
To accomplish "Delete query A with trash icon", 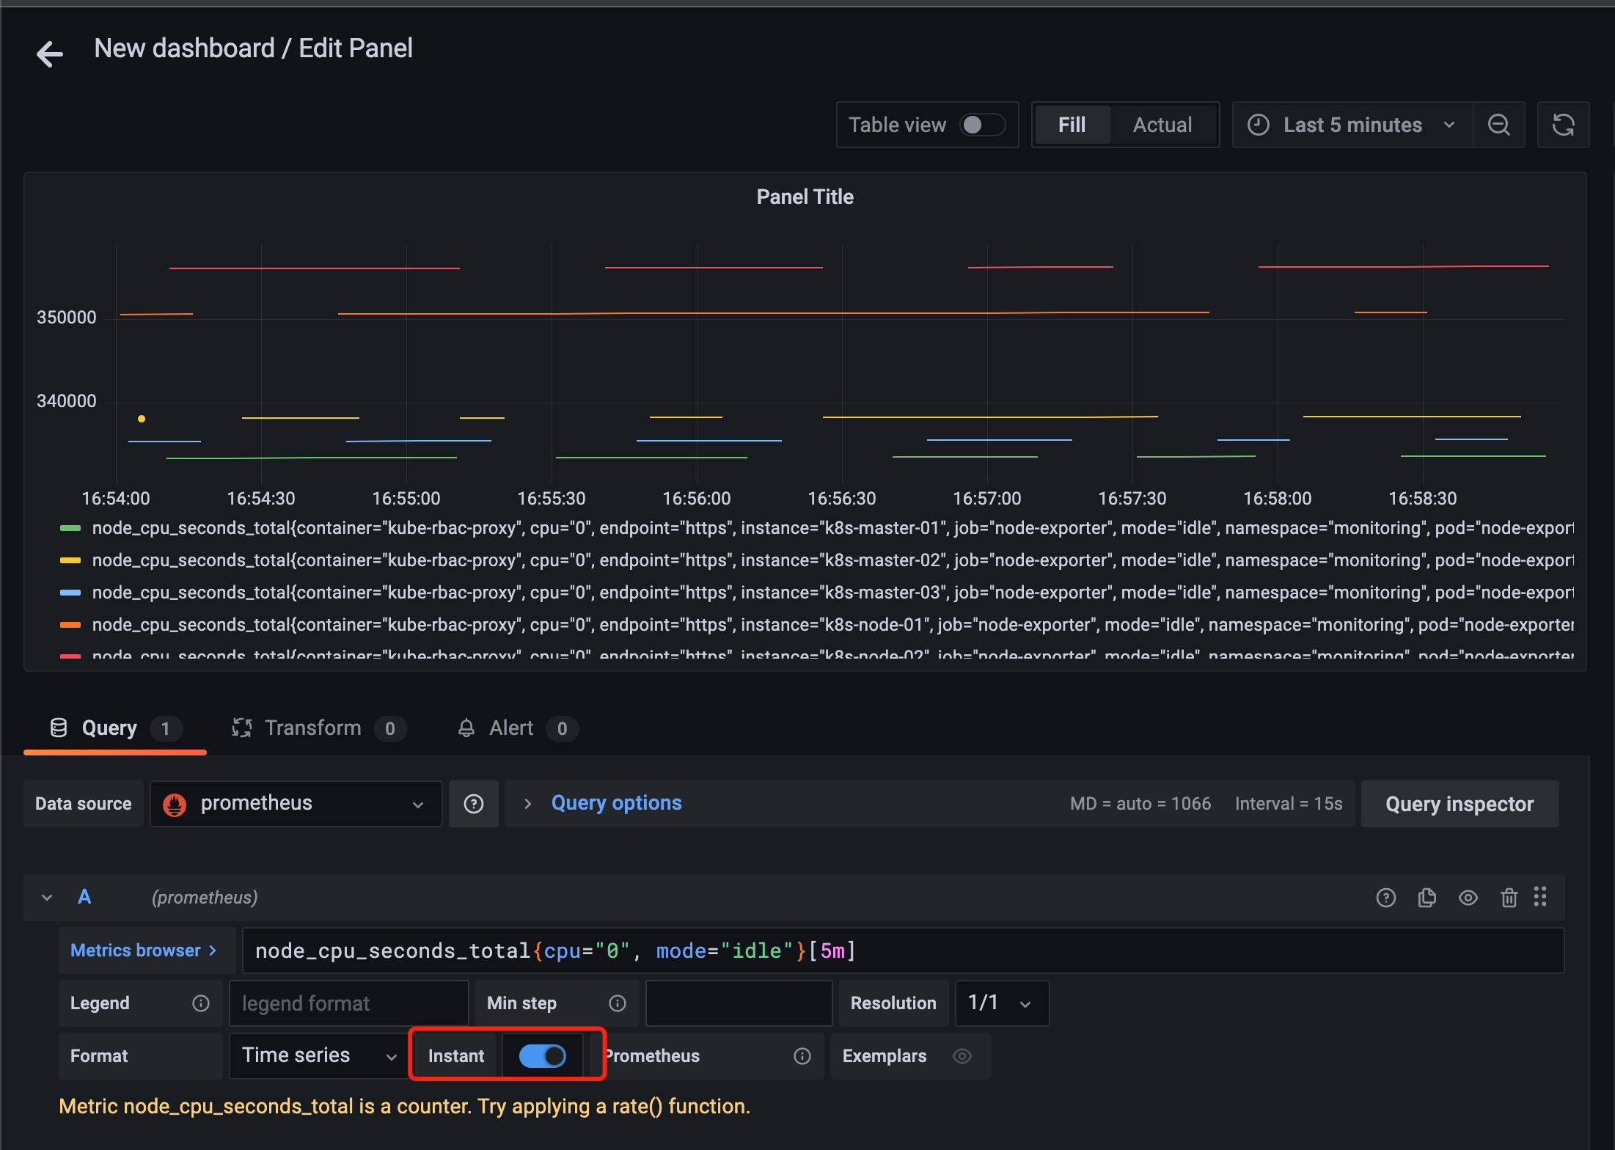I will 1509,898.
